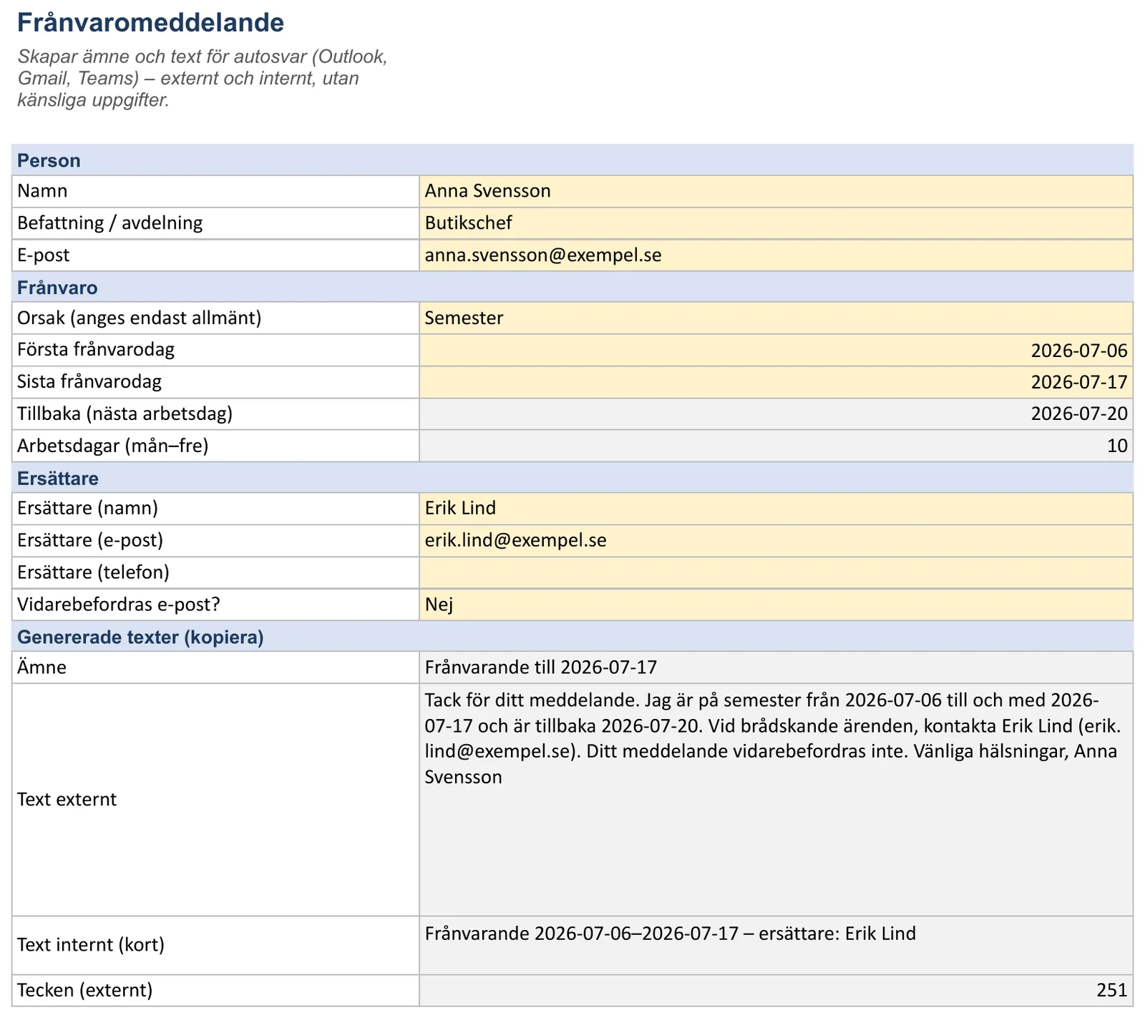The image size is (1145, 1018).
Task: Click the Ersättare (e-post) label
Action: pyautogui.click(x=90, y=541)
